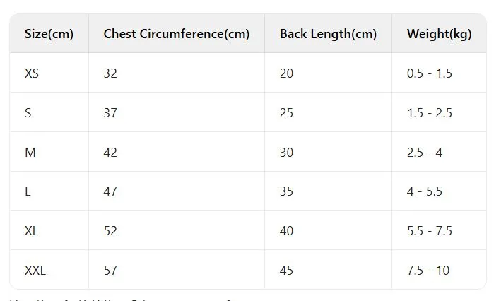
Task: Click the weight range 0.5 - 1.5
Action: [x=430, y=73]
